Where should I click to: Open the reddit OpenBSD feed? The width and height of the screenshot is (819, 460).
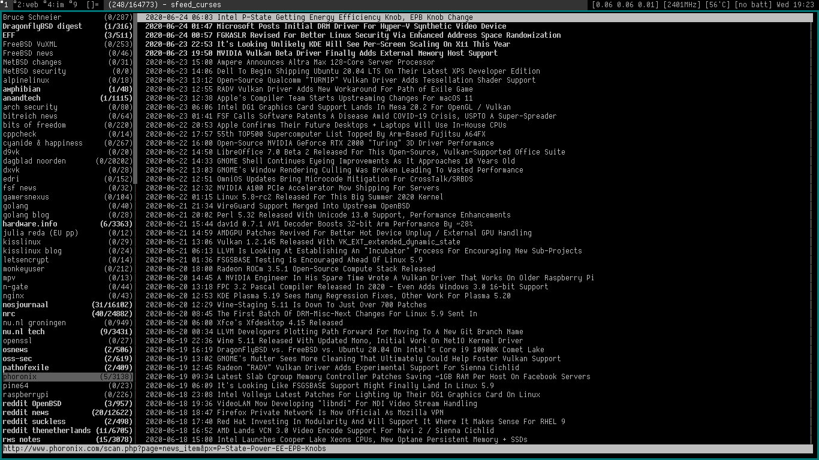pos(32,404)
